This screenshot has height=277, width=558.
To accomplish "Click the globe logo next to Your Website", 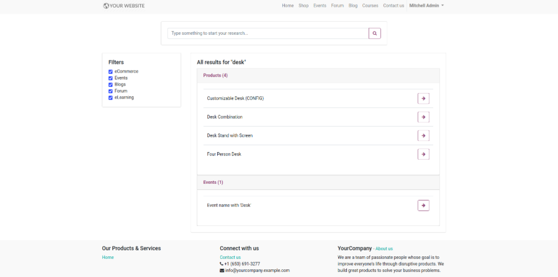I will point(106,6).
